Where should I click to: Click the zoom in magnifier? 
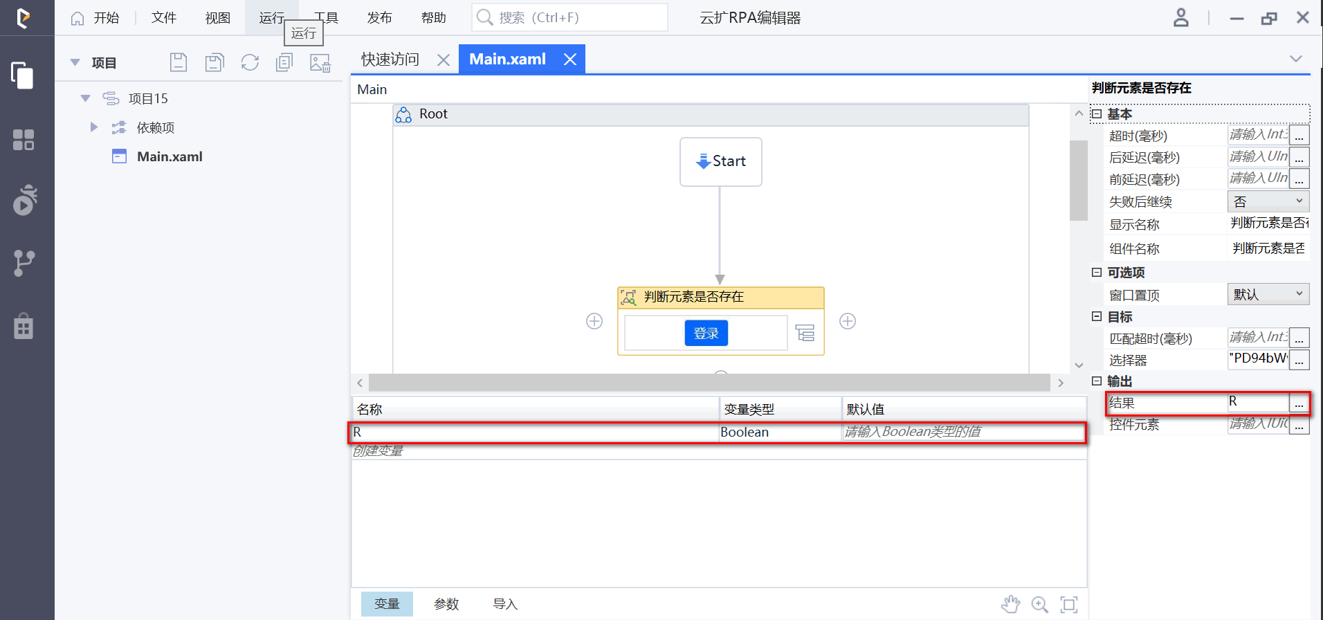point(1039,604)
